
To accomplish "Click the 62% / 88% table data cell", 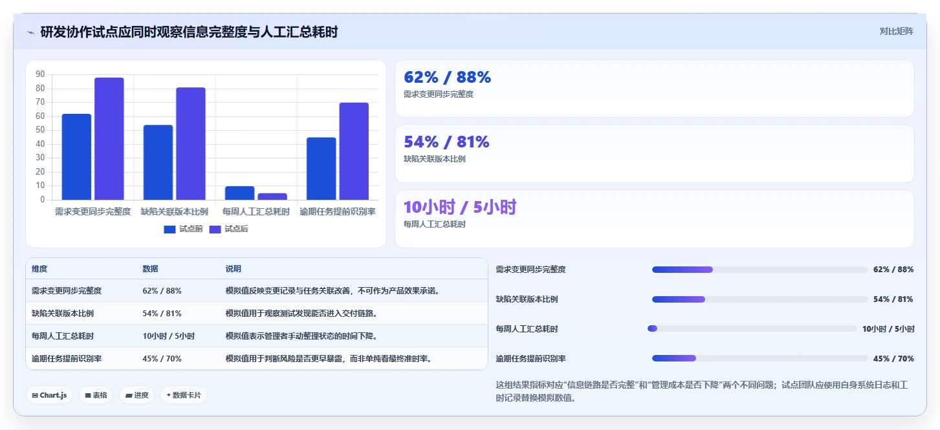I will coord(162,291).
